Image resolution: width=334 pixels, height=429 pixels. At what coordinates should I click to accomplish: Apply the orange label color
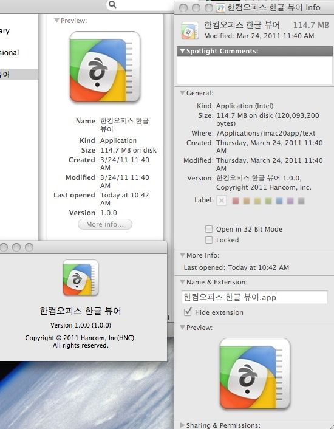tap(247, 201)
